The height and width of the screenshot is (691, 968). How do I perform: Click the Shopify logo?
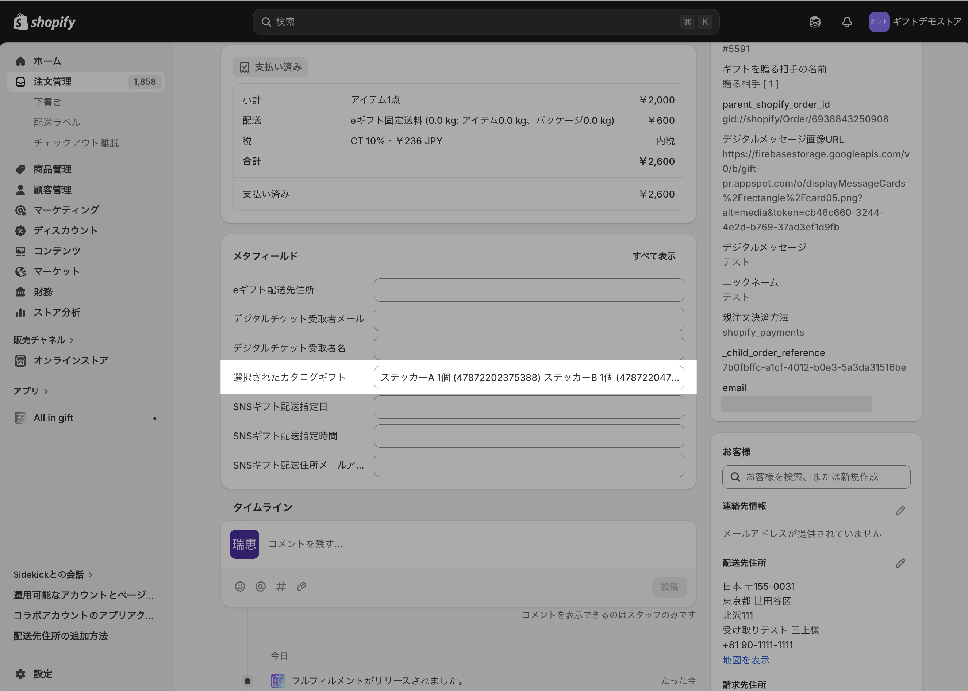(44, 22)
